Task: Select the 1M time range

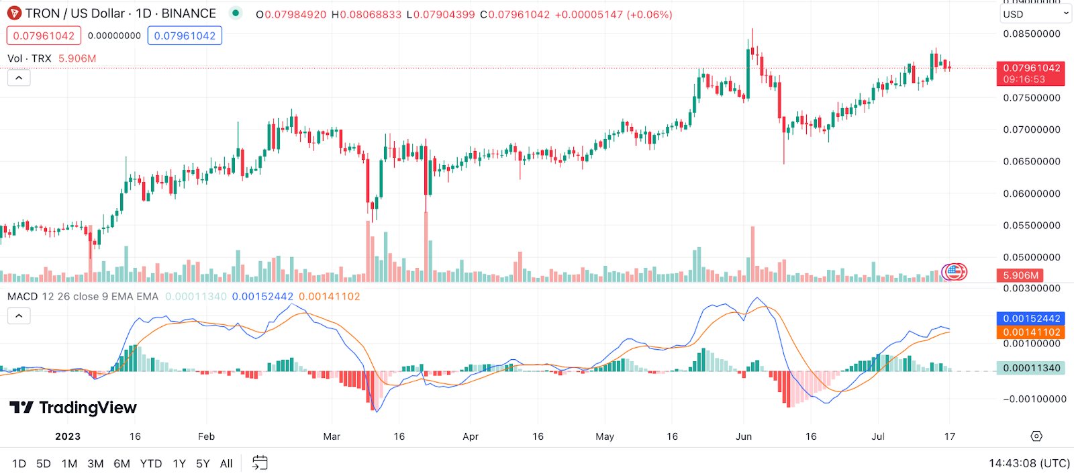Action: click(69, 463)
